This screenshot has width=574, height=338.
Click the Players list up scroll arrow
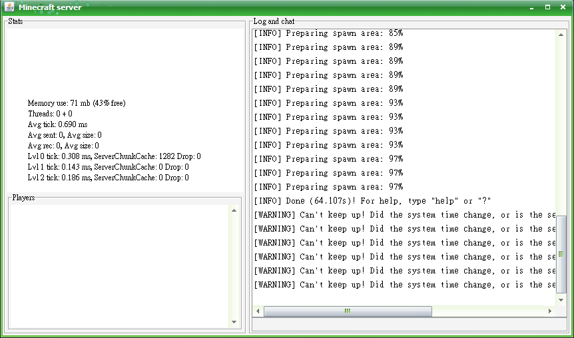(234, 210)
